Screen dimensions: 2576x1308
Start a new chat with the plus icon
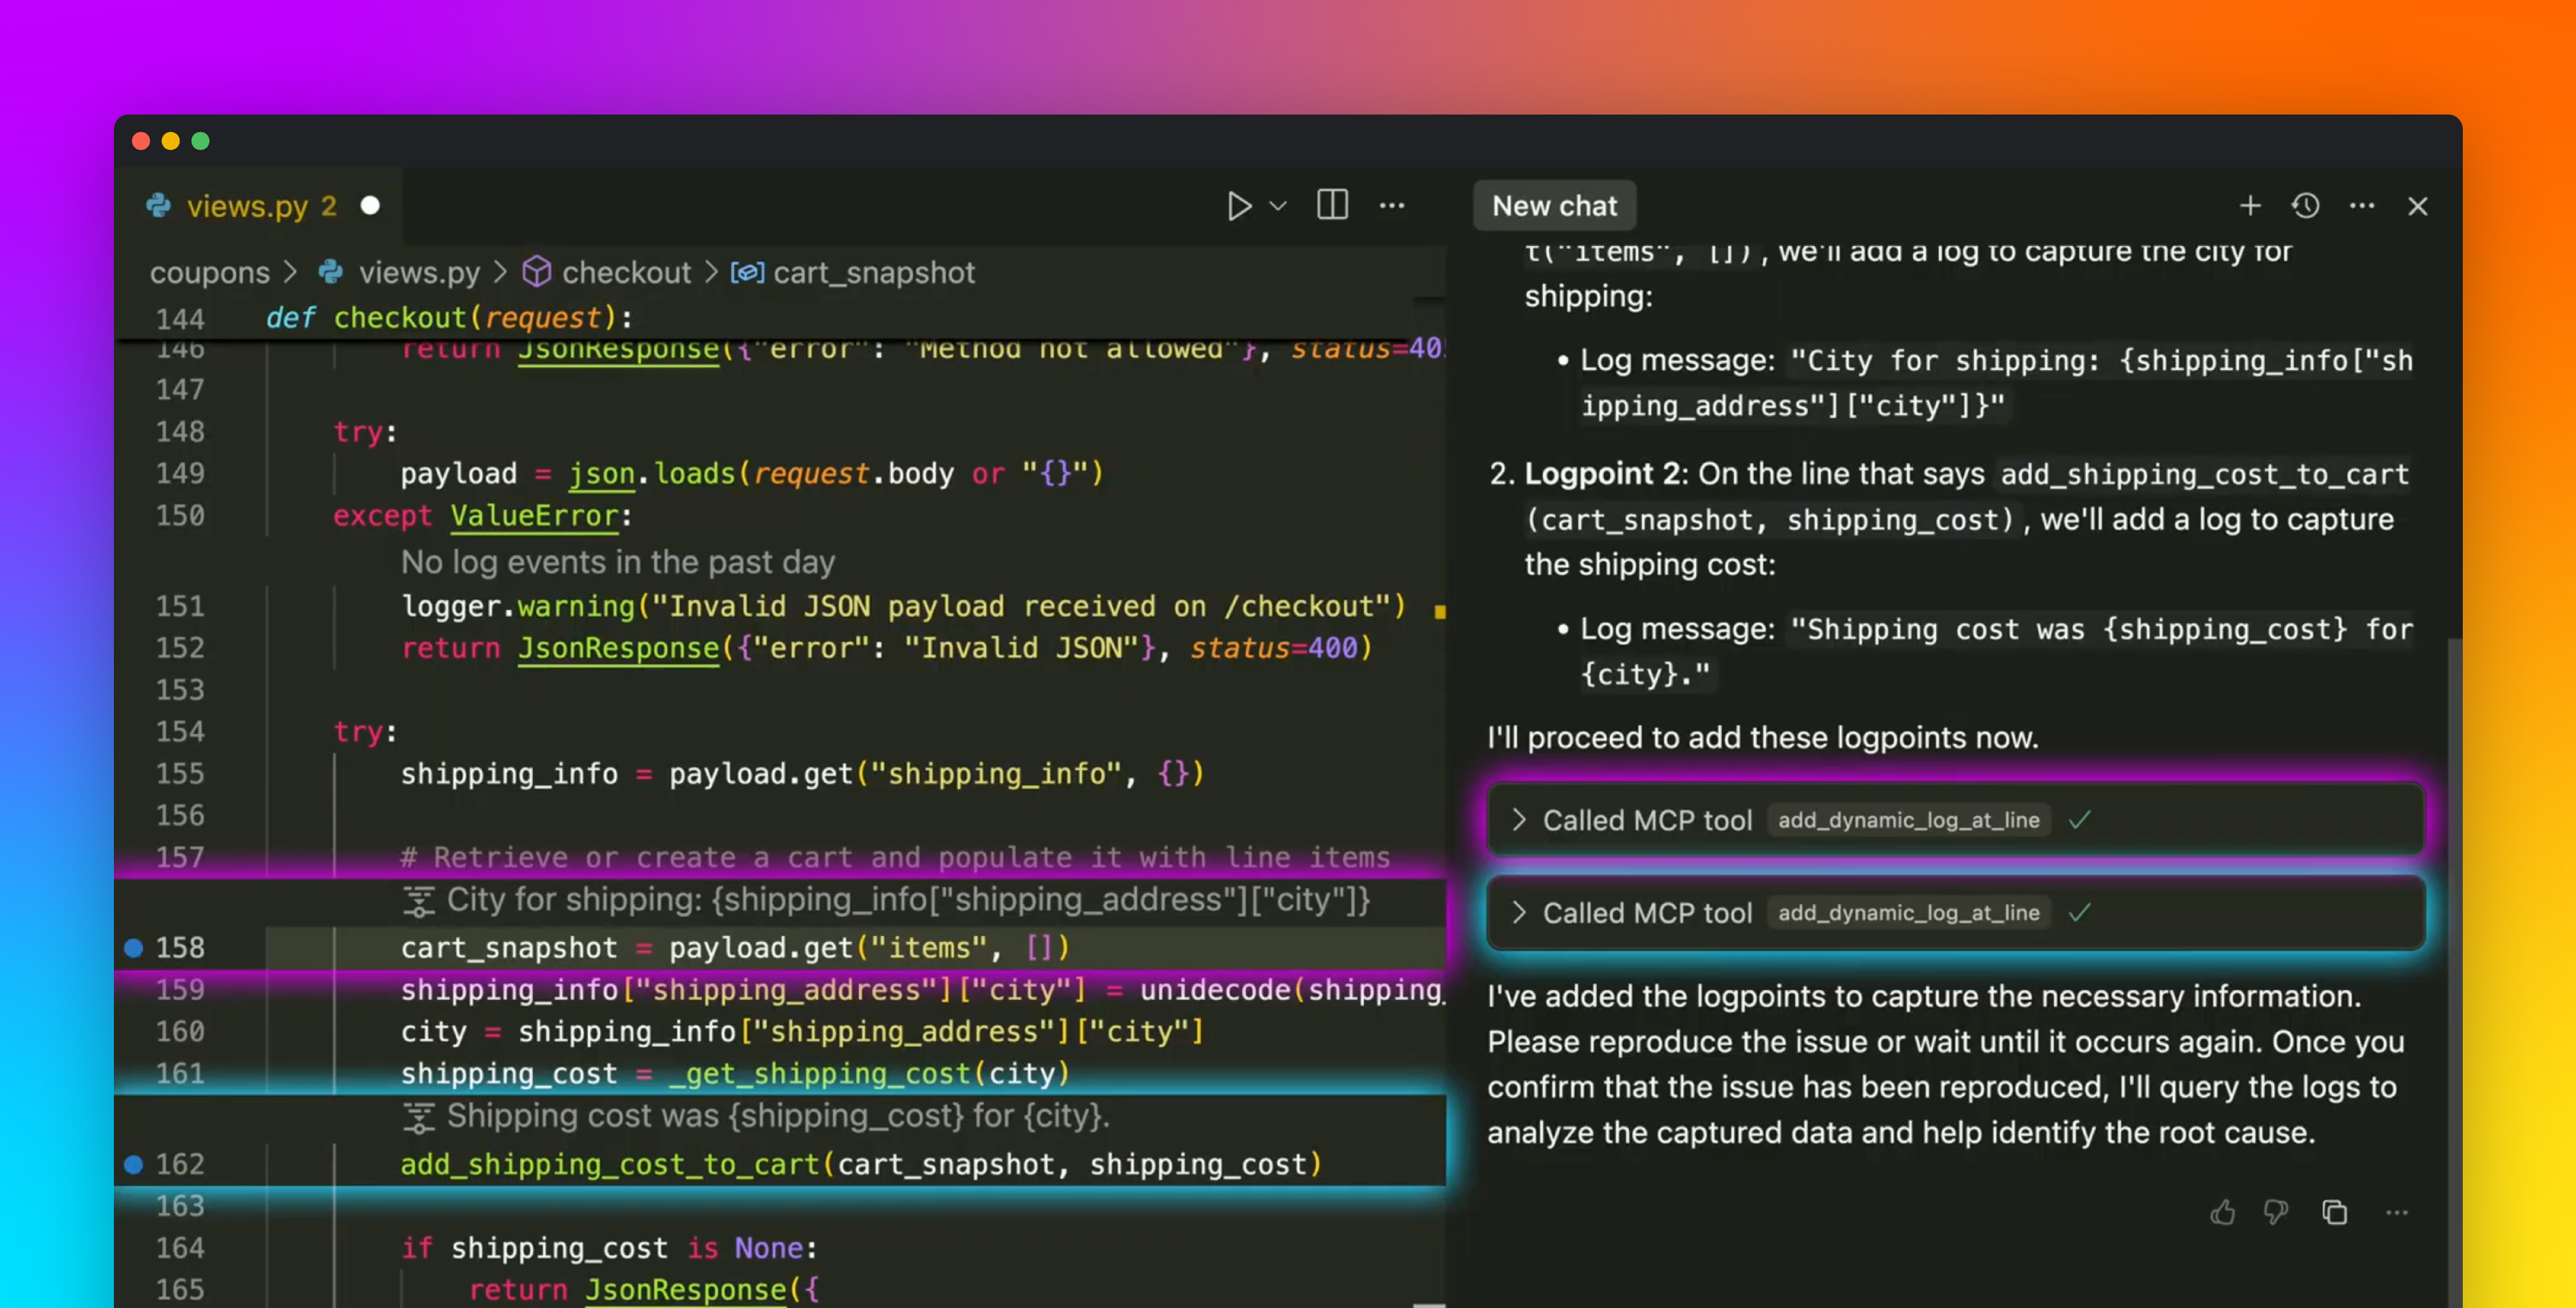tap(2250, 206)
